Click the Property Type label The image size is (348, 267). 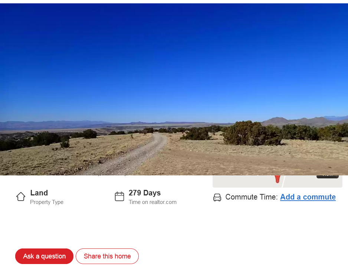[47, 202]
